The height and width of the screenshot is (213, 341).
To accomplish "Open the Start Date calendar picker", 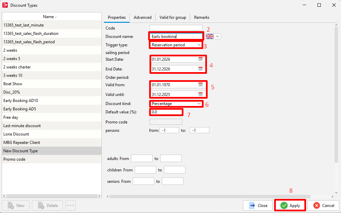I will [200, 59].
